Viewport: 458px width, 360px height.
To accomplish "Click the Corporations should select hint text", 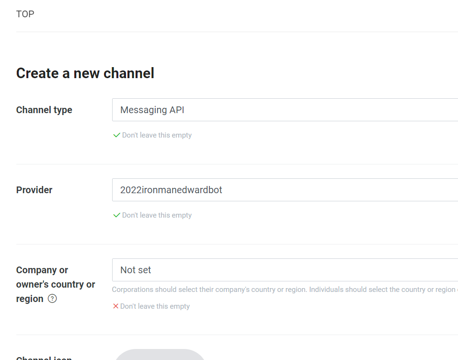I will (x=285, y=290).
